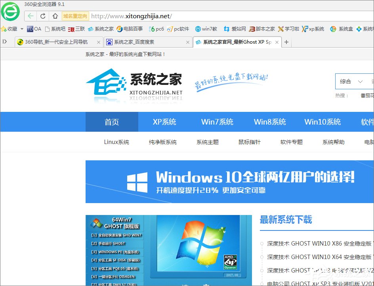Open the 首页 navigation item
Viewport: 374px width, 286px height.
pyautogui.click(x=112, y=122)
